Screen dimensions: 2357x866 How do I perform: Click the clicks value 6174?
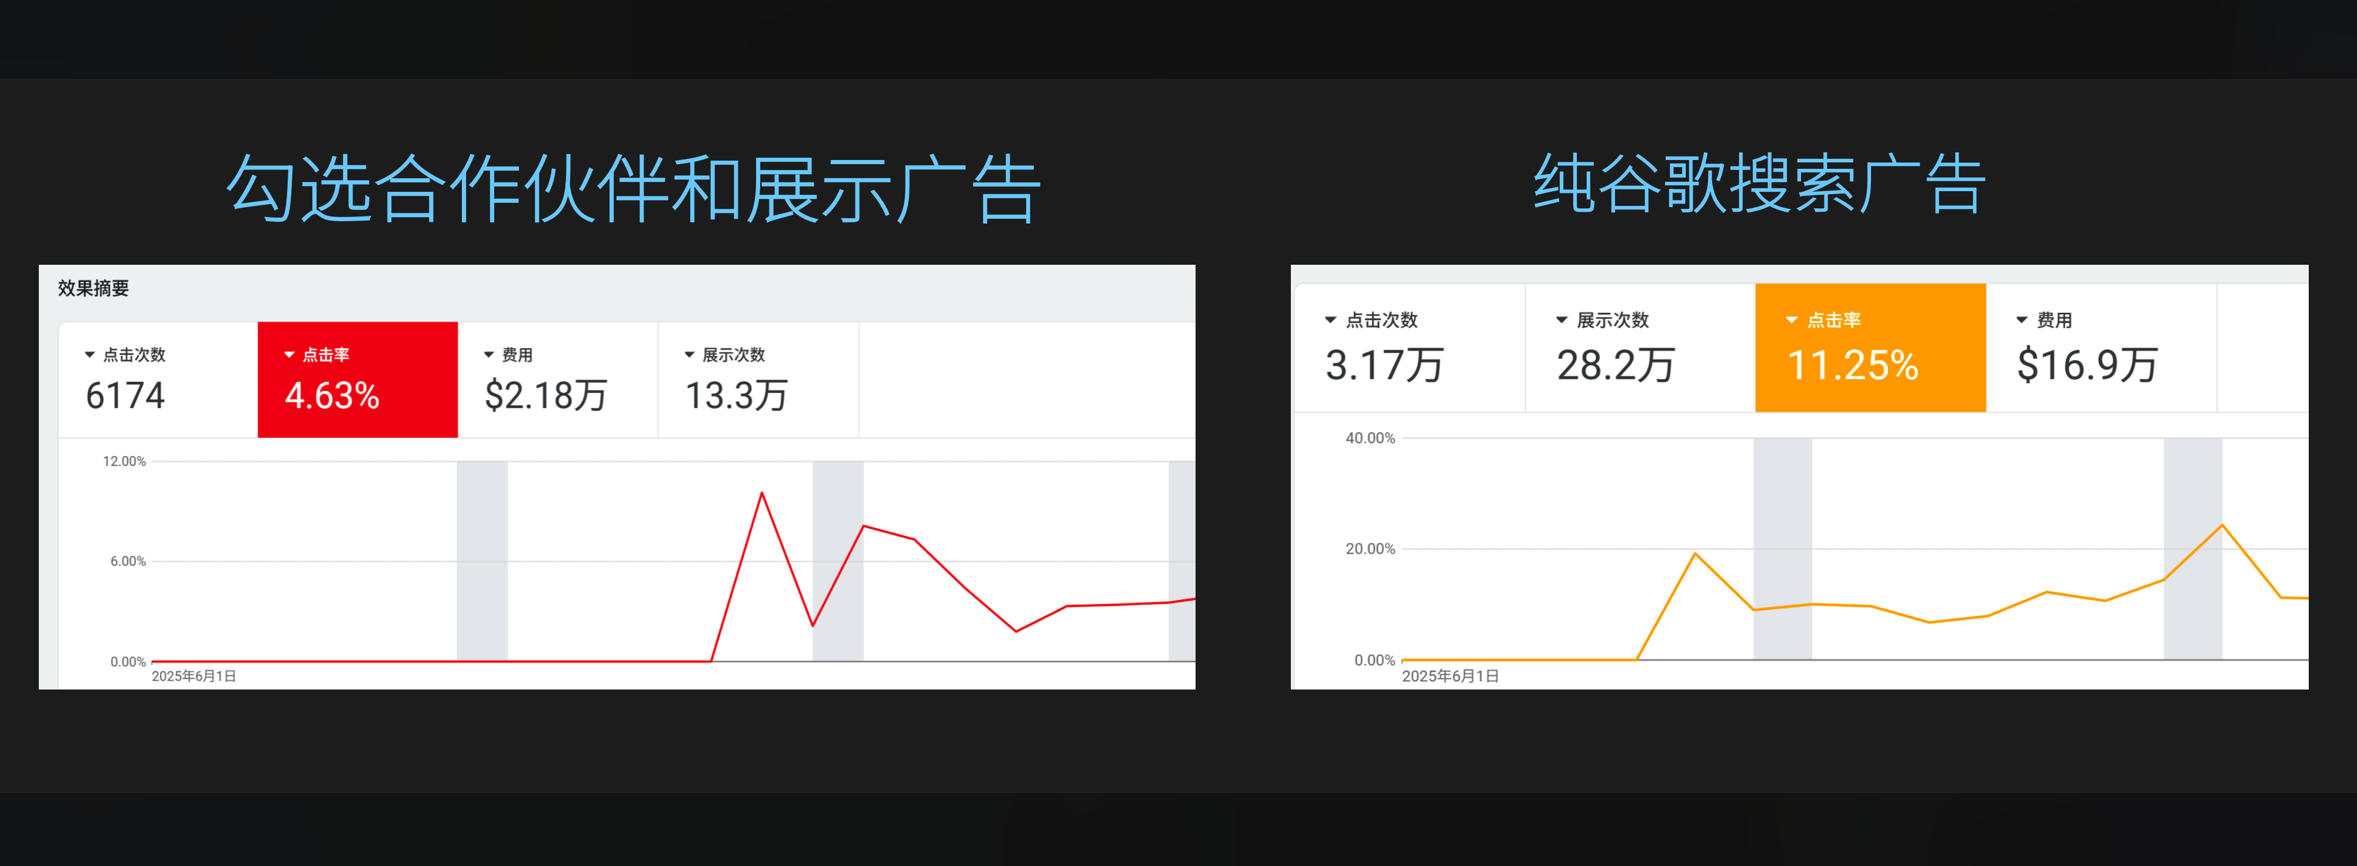(125, 396)
